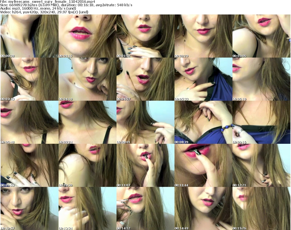Click the 00:04:19 frame thumbnail

click(88, 79)
